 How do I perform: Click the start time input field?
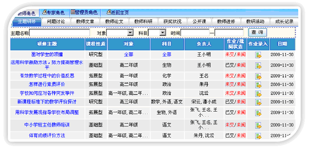point(195,33)
